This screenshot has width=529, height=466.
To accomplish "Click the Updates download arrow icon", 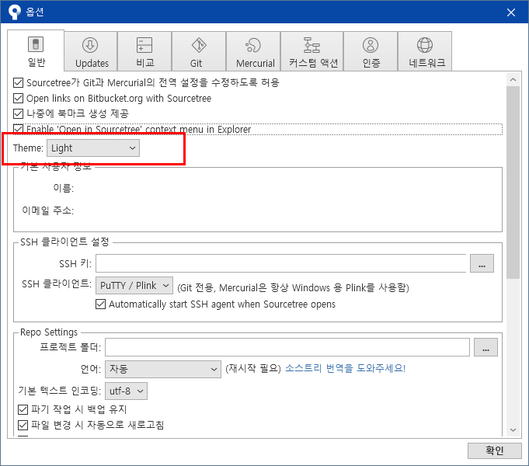I will 90,45.
